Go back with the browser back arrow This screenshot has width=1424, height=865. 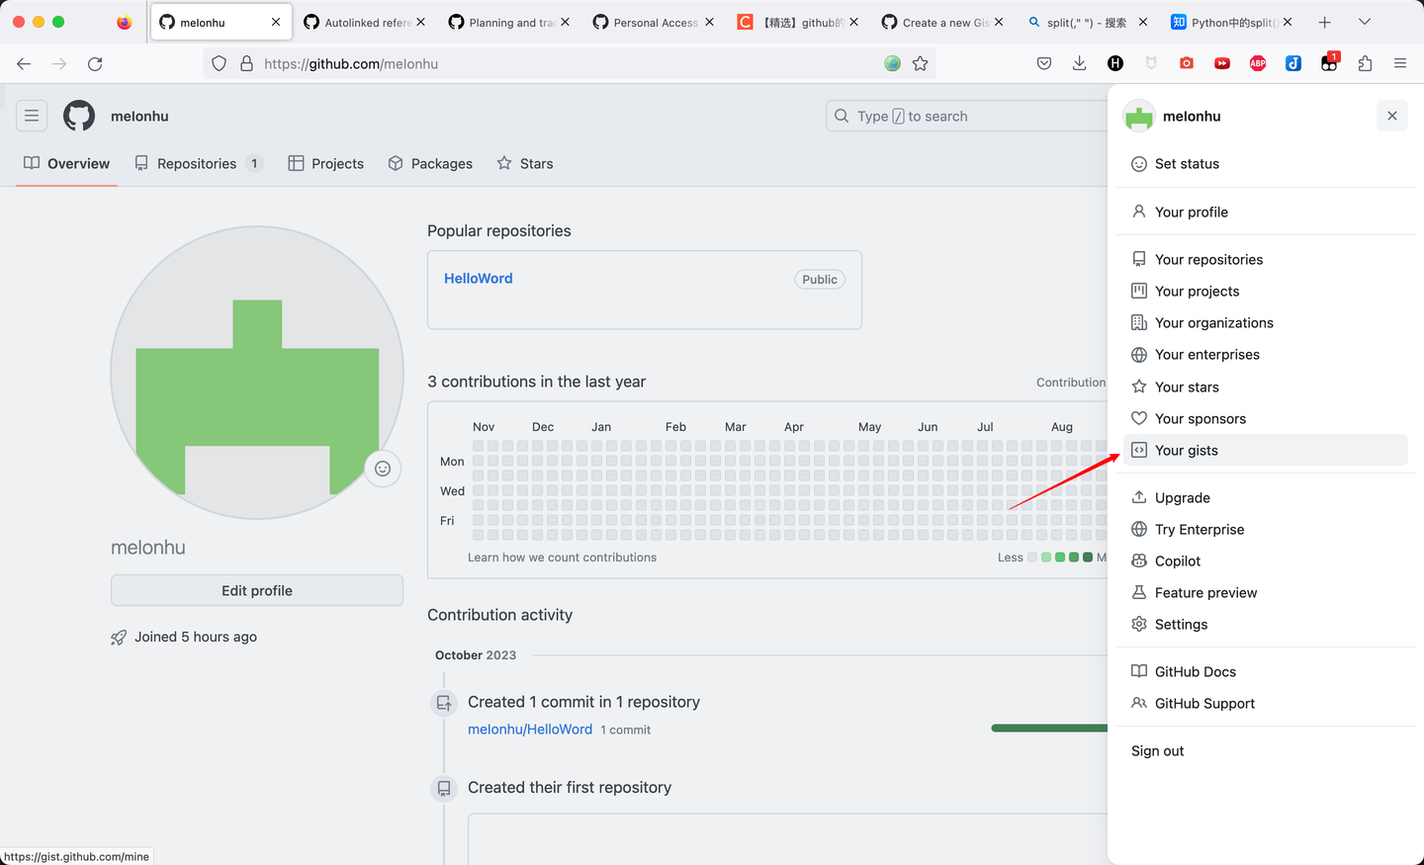pyautogui.click(x=24, y=63)
